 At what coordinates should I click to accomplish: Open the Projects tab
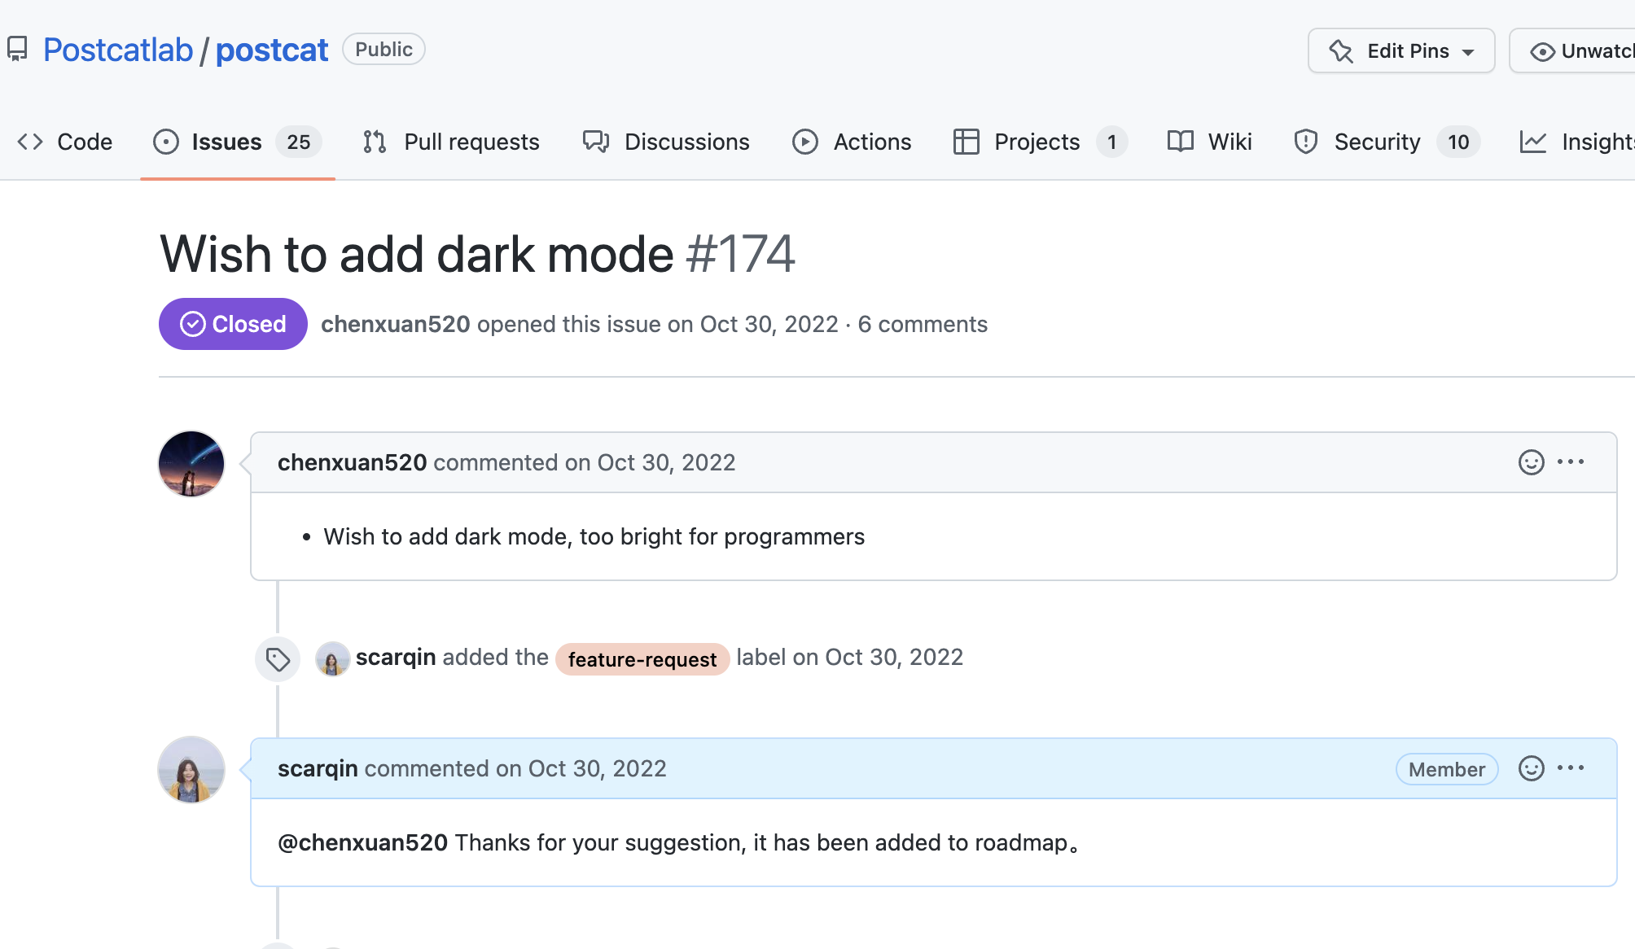point(1039,142)
